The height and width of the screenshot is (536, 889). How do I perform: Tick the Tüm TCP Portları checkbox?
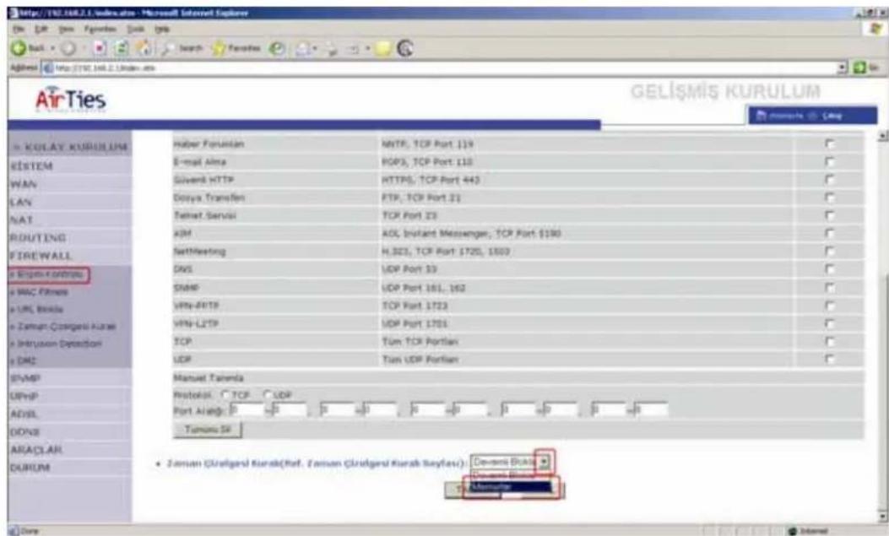(829, 342)
